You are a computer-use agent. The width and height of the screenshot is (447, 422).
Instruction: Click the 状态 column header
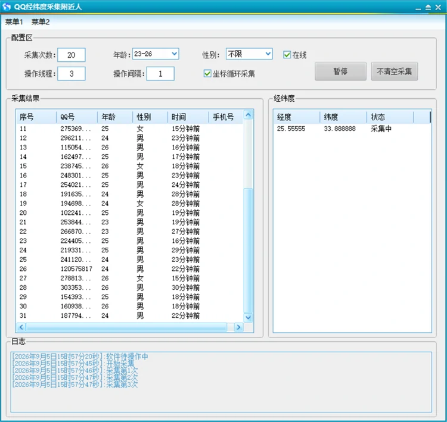click(390, 117)
